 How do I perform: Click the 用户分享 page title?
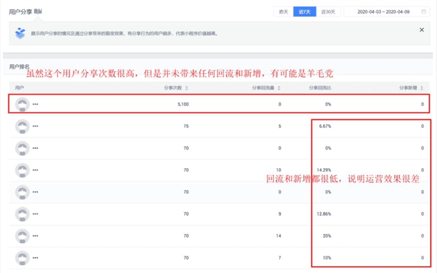[x=20, y=11]
